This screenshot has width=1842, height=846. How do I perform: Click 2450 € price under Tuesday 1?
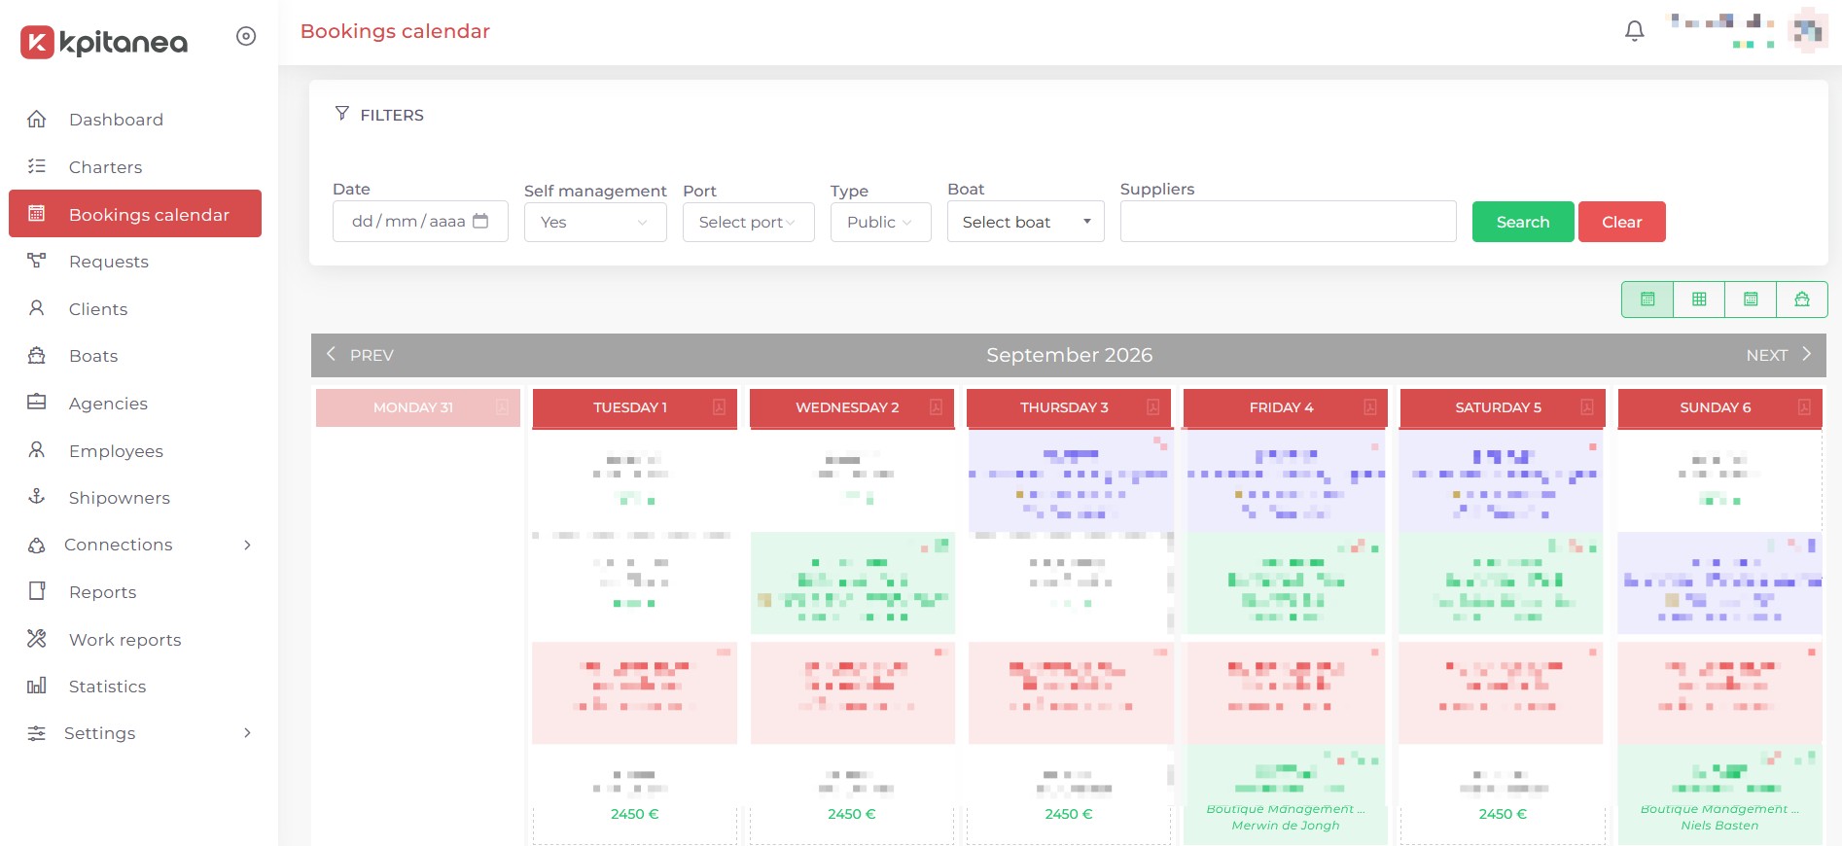634,814
